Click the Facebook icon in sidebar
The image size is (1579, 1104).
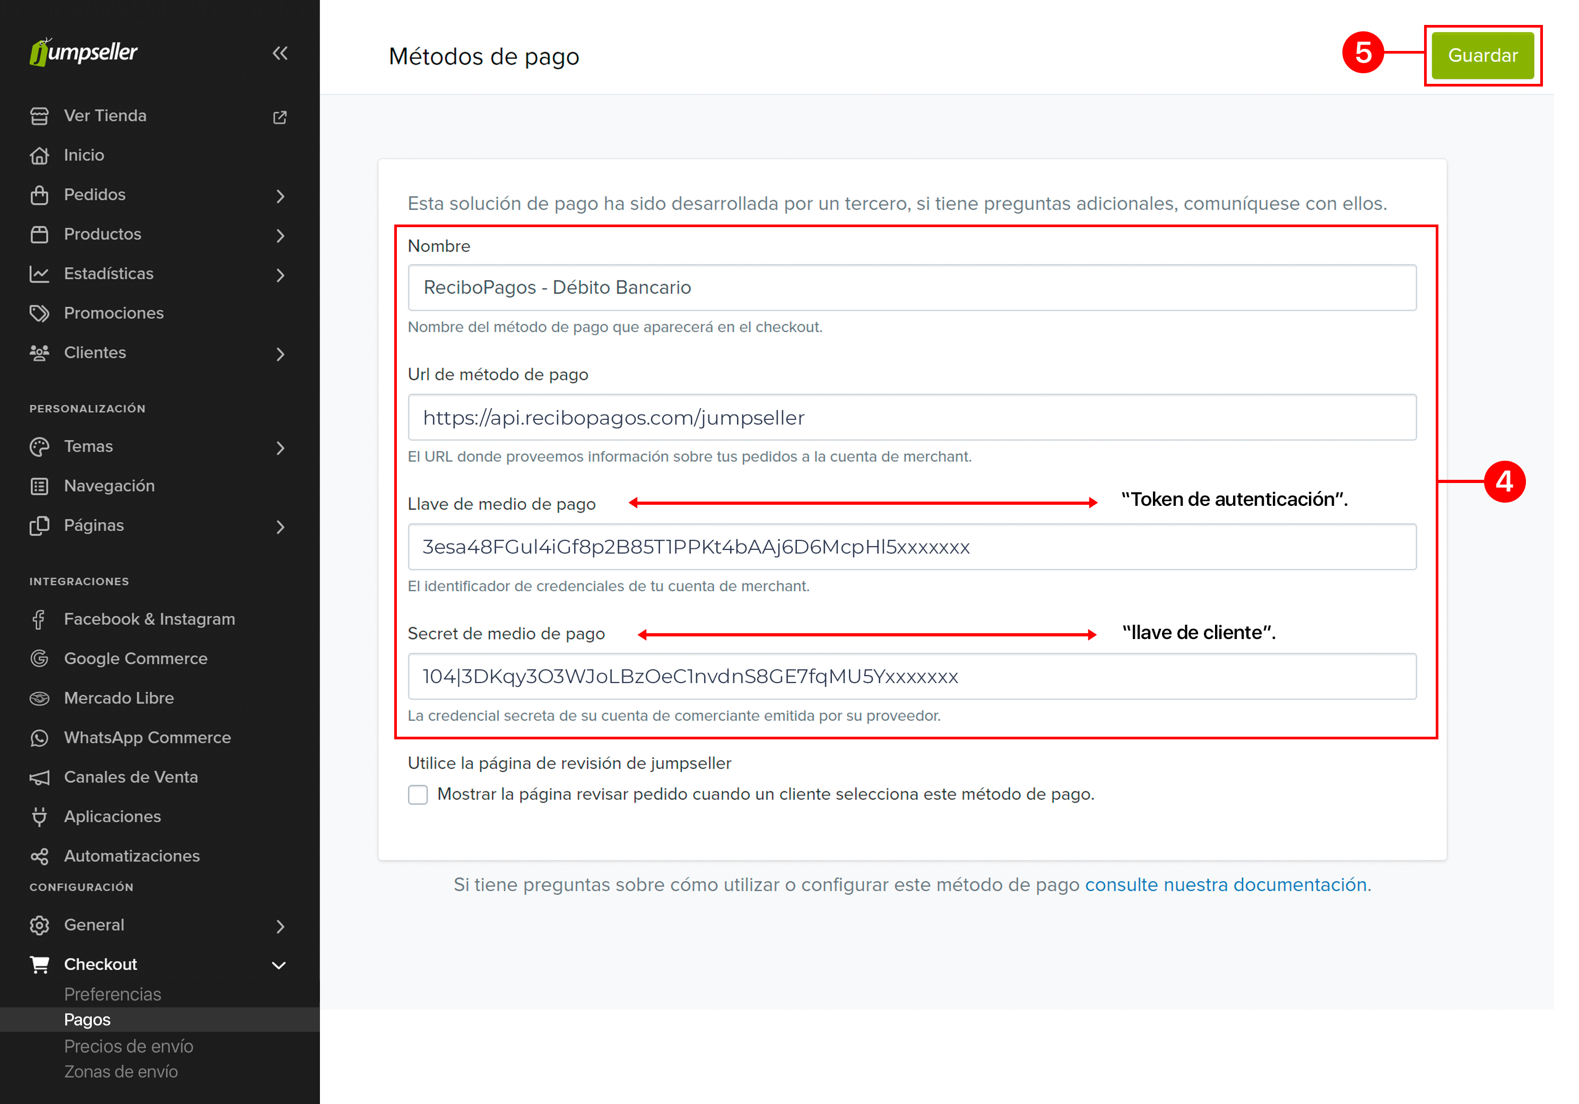(x=39, y=619)
